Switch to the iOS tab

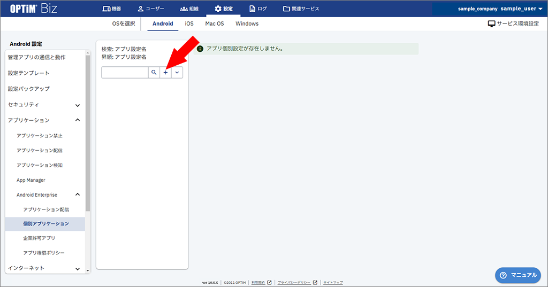(189, 24)
